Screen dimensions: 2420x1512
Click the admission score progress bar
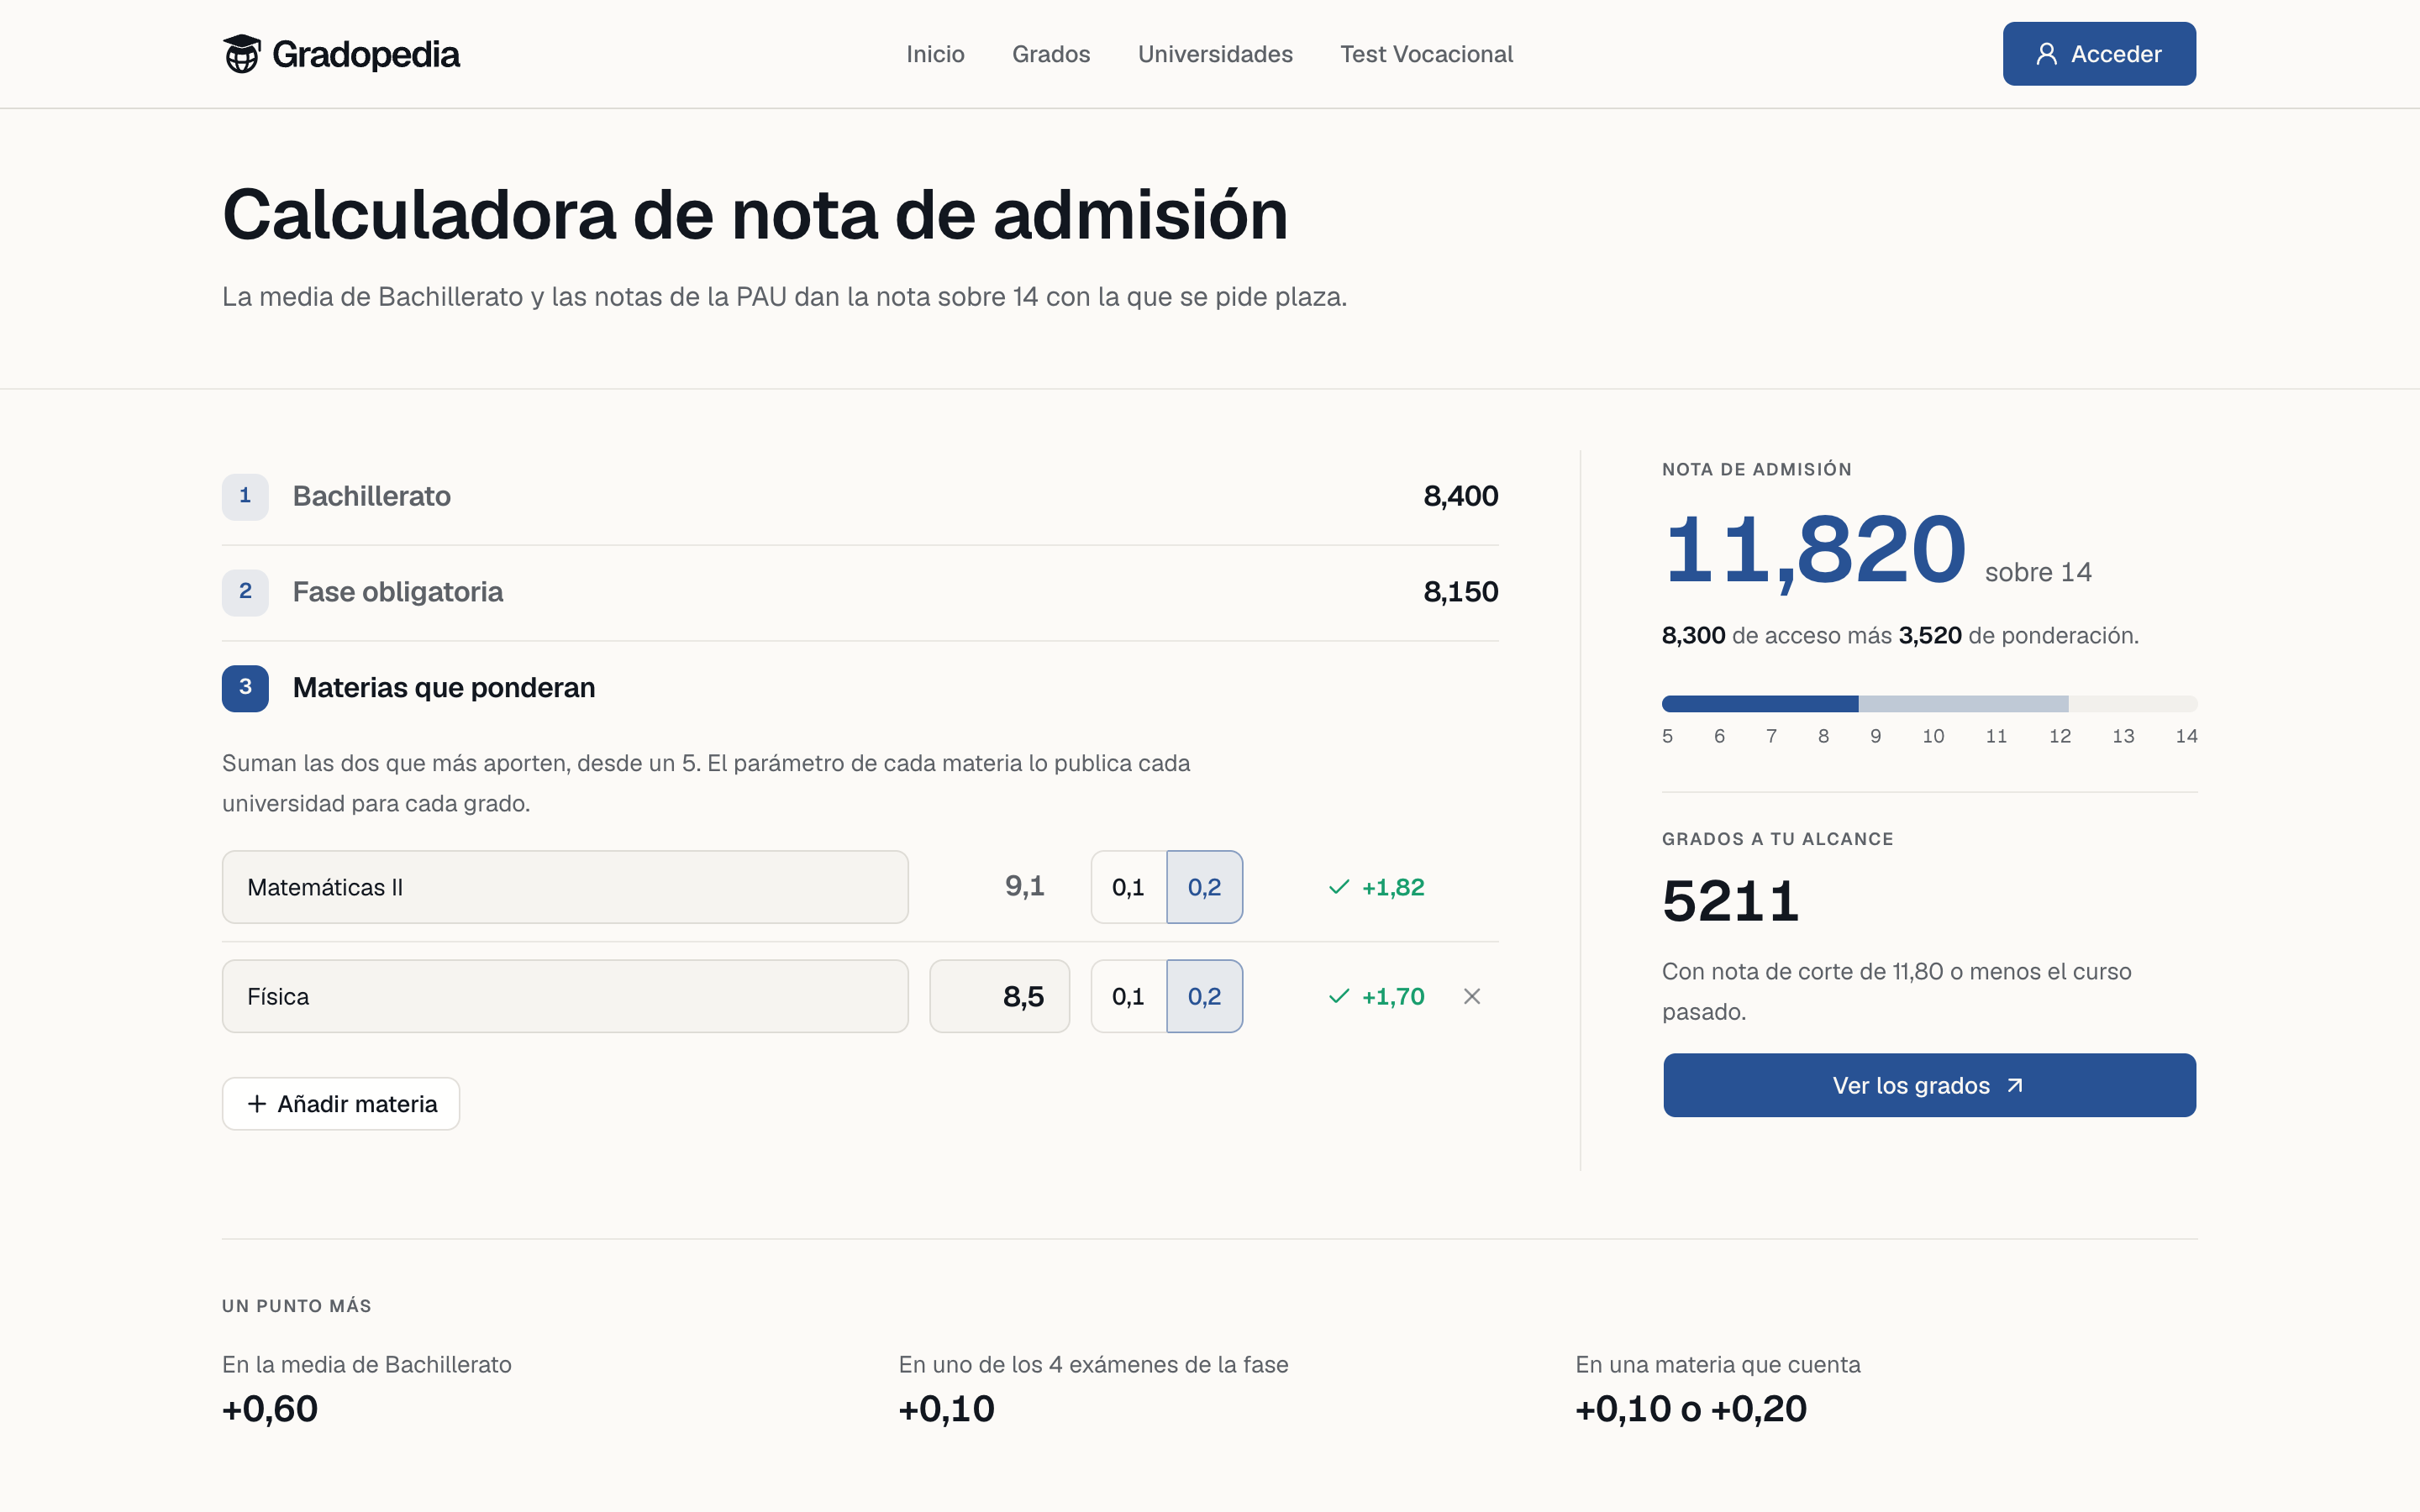(x=1929, y=704)
